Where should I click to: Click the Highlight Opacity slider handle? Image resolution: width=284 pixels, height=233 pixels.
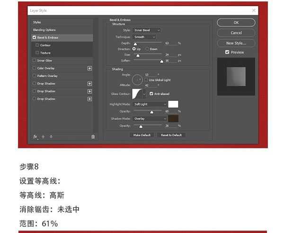[152, 112]
